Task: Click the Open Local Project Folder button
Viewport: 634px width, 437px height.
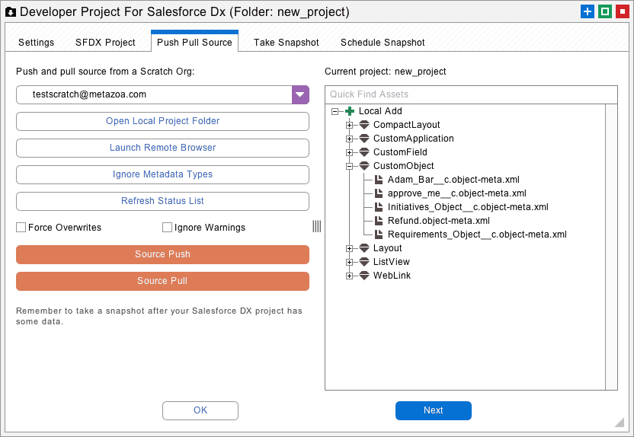Action: 162,121
